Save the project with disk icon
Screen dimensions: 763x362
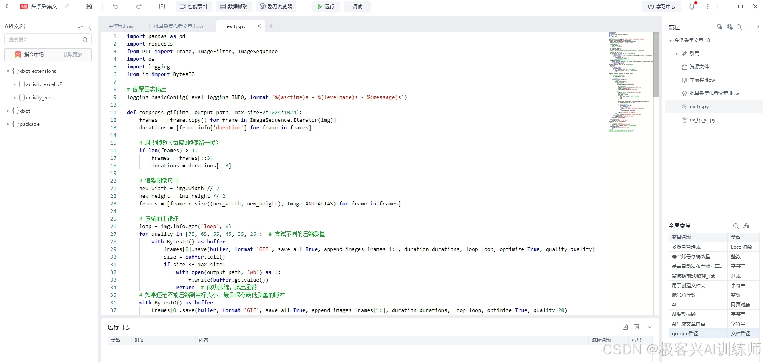(x=89, y=6)
